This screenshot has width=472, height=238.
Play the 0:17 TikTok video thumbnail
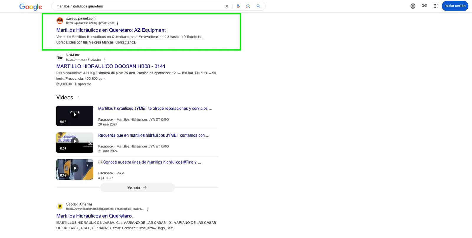[75, 116]
